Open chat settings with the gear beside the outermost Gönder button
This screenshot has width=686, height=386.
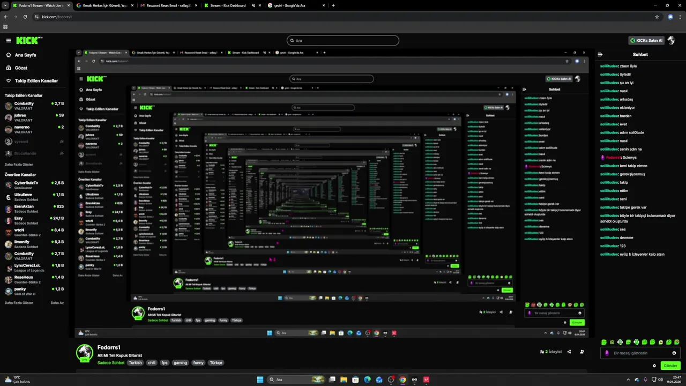click(x=654, y=366)
